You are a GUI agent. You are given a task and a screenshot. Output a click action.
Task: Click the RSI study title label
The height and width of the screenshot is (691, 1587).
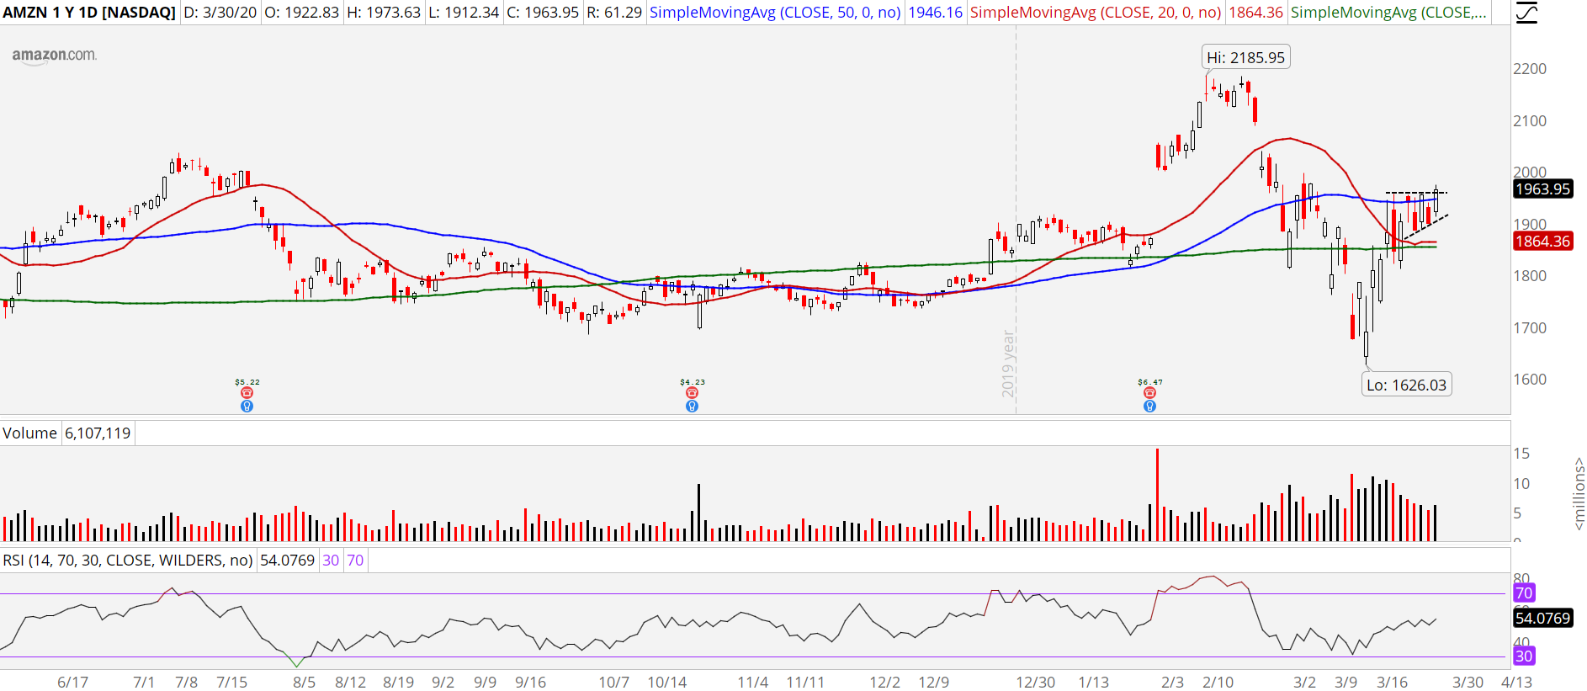point(127,561)
